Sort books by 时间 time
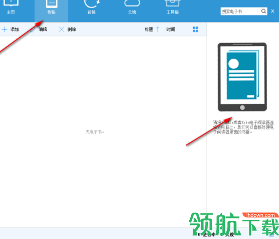The image size is (279, 239). coord(171,30)
